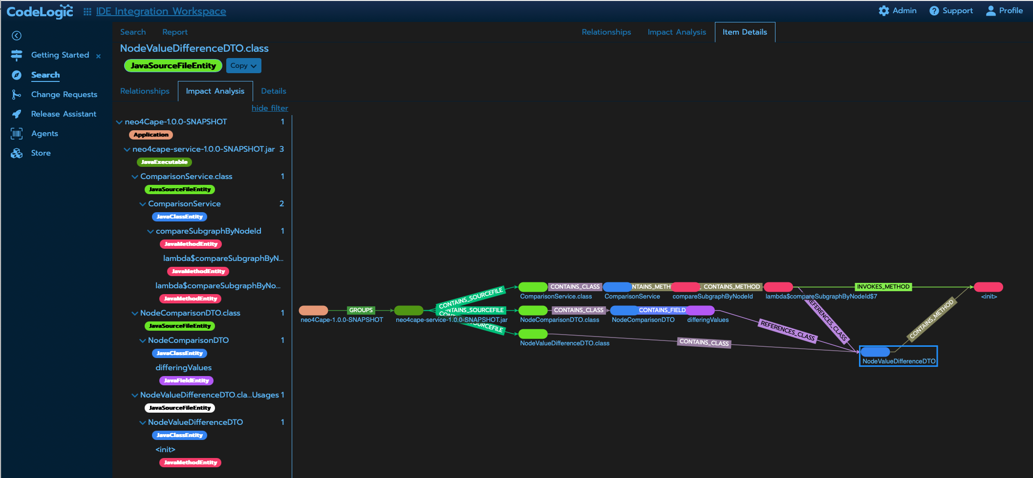
Task: Open the Change Requests sidebar icon
Action: [16, 94]
